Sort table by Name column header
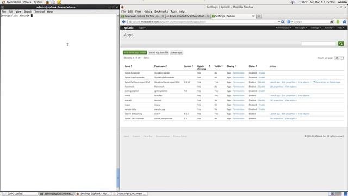 point(128,66)
